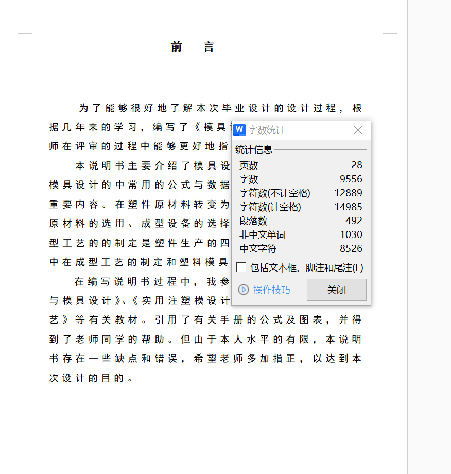This screenshot has height=474, width=451.
Task: Select the value 14985 for 字符数(计空格)
Action: [x=348, y=207]
